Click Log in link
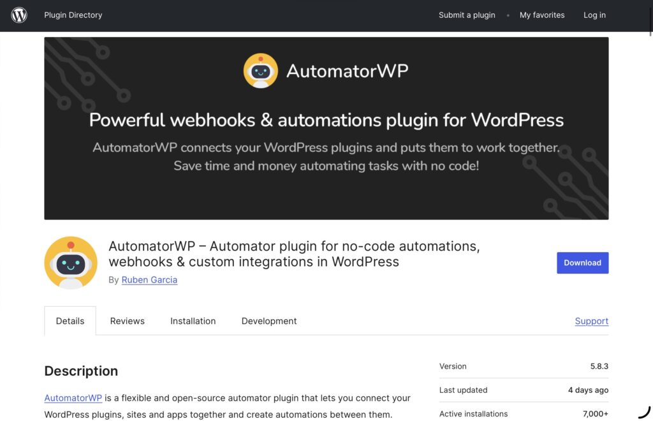 click(594, 15)
